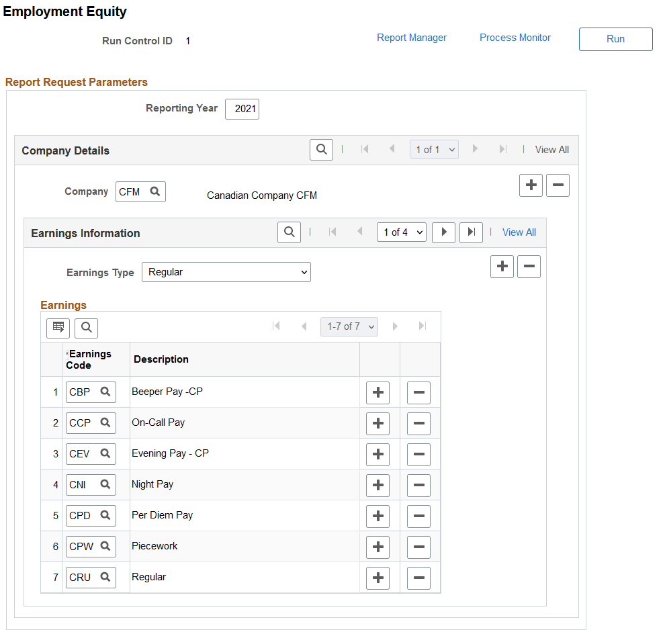Open the Process Monitor link
The width and height of the screenshot is (665, 630).
coord(515,38)
